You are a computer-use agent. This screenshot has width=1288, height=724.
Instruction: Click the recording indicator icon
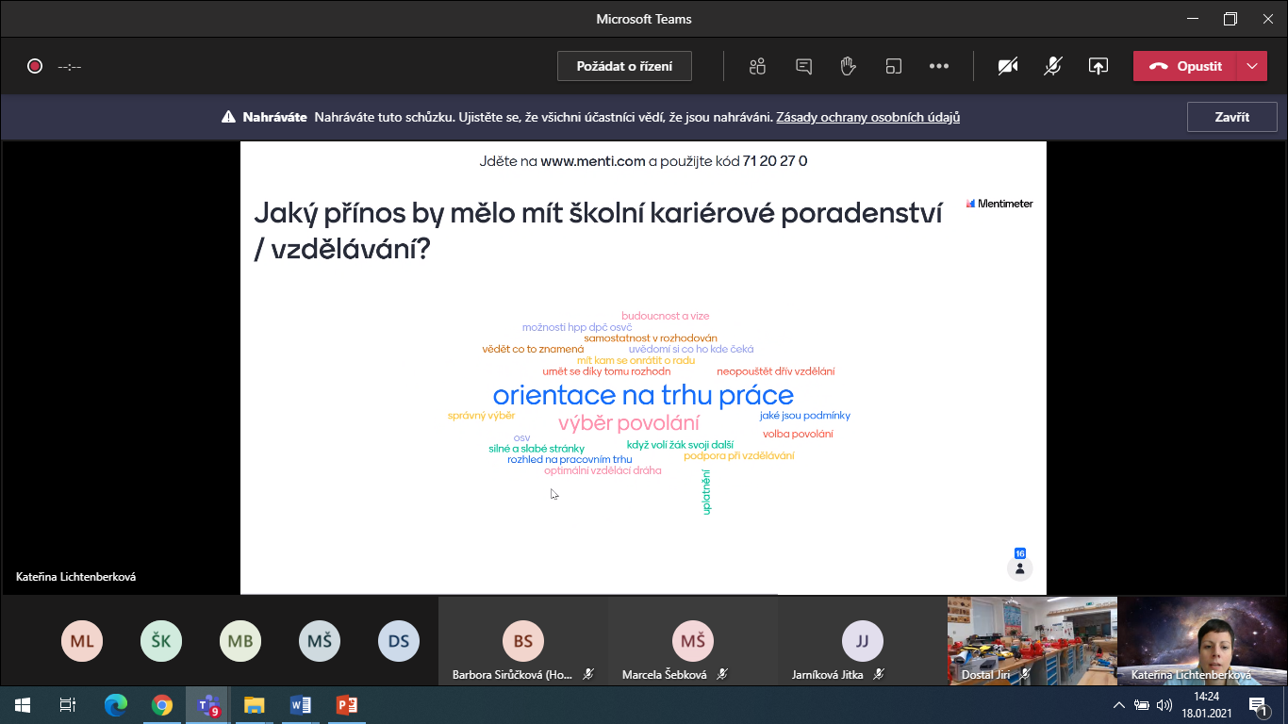click(x=35, y=66)
